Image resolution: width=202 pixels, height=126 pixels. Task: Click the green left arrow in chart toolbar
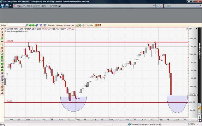click(x=30, y=25)
